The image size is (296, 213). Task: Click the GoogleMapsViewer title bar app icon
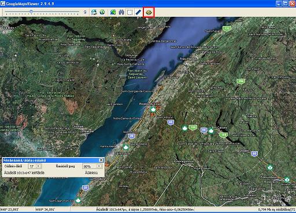point(3,3)
